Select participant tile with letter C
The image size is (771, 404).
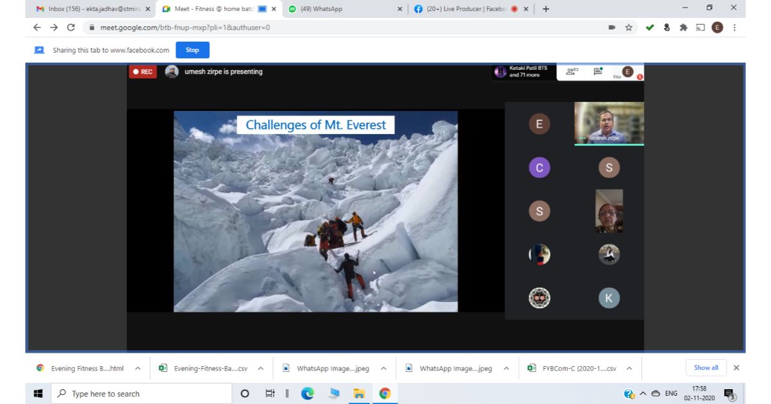[539, 168]
